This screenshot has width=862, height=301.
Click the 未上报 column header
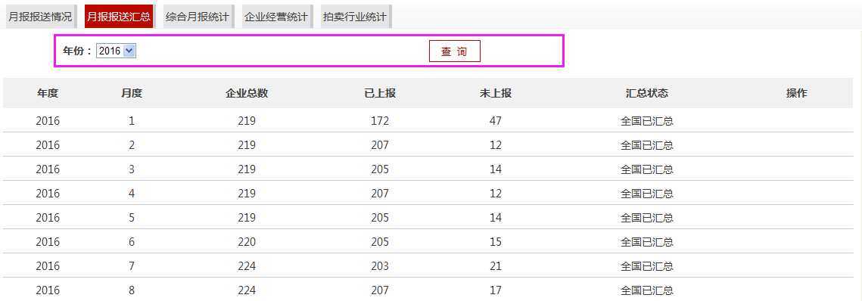(495, 93)
